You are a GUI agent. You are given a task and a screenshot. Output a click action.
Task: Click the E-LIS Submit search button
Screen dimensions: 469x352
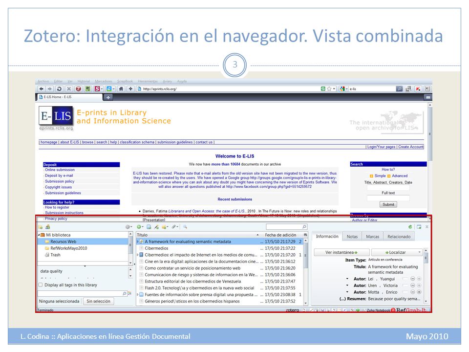coord(388,204)
